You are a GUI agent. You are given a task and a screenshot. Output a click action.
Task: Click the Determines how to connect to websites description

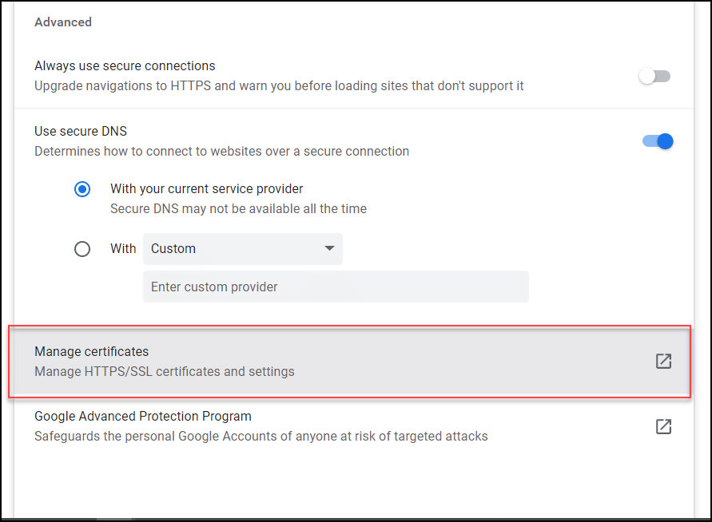pyautogui.click(x=221, y=151)
